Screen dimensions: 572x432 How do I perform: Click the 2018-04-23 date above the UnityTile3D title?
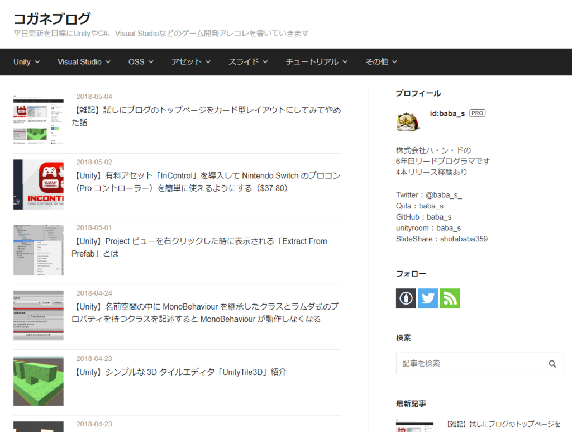(x=94, y=359)
